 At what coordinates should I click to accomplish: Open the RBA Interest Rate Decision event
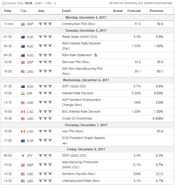click(x=81, y=46)
